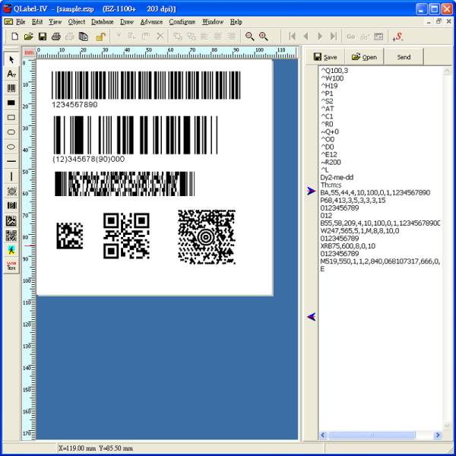Click command line 'BA,55,44,4,10,100,0,1,1234567890'
Image resolution: width=456 pixels, height=456 pixels.
(375, 193)
